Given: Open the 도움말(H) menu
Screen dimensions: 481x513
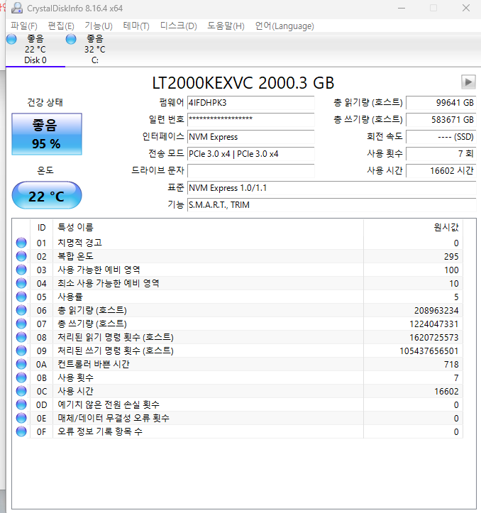Looking at the screenshot, I should tap(226, 26).
